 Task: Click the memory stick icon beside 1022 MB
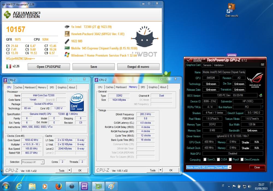point(67,41)
